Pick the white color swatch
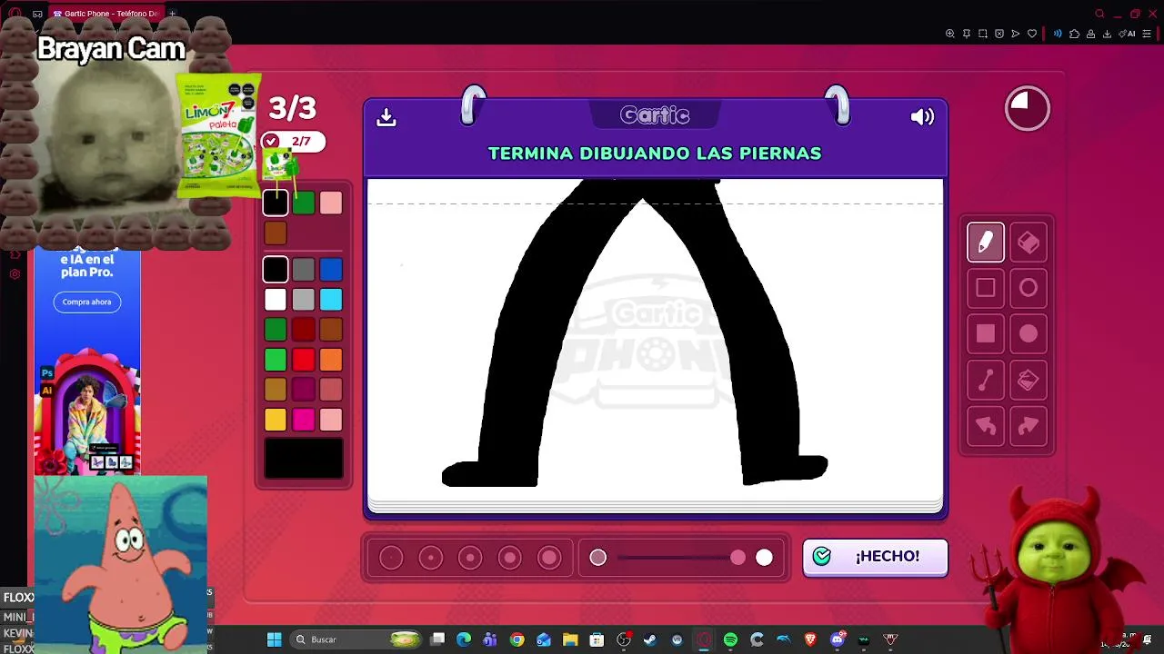The width and height of the screenshot is (1164, 654). [276, 299]
